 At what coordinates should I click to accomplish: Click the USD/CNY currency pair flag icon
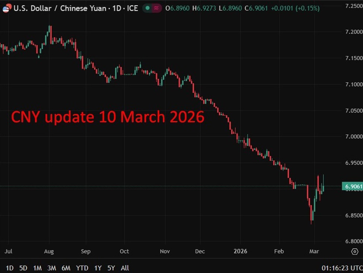click(x=6, y=8)
